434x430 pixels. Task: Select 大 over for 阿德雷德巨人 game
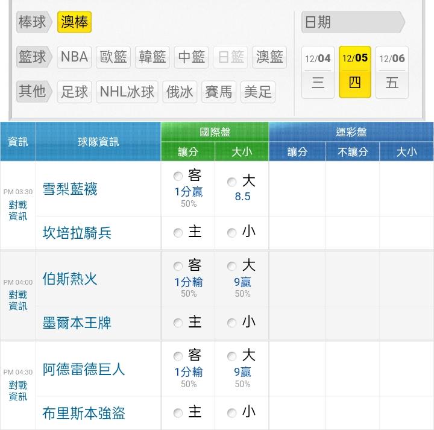[231, 356]
